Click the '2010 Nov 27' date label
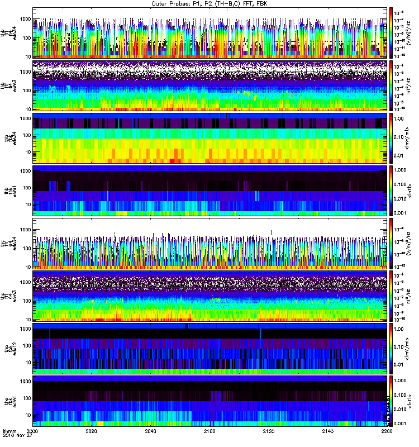 [17, 435]
